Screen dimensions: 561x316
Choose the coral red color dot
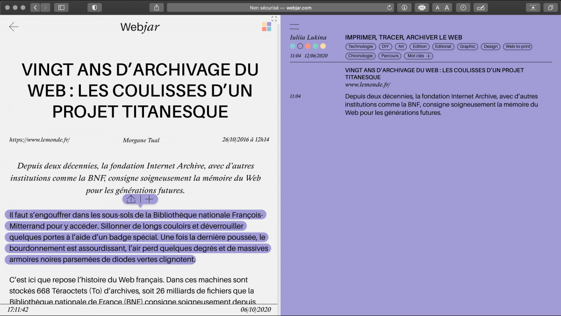(x=308, y=46)
